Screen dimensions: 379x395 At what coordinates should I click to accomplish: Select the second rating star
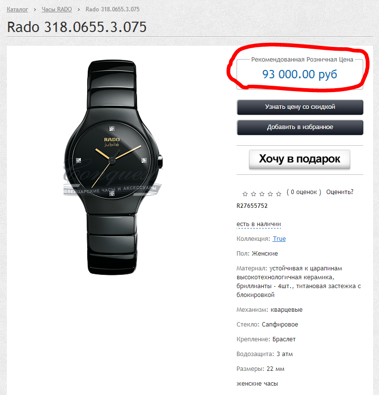tap(253, 194)
